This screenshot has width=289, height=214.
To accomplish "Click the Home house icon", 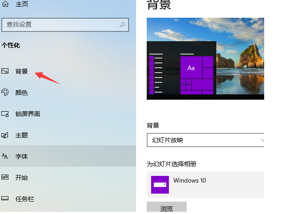I will coord(6,4).
